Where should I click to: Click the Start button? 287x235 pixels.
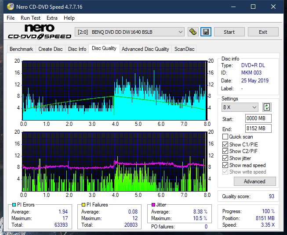coord(229,32)
